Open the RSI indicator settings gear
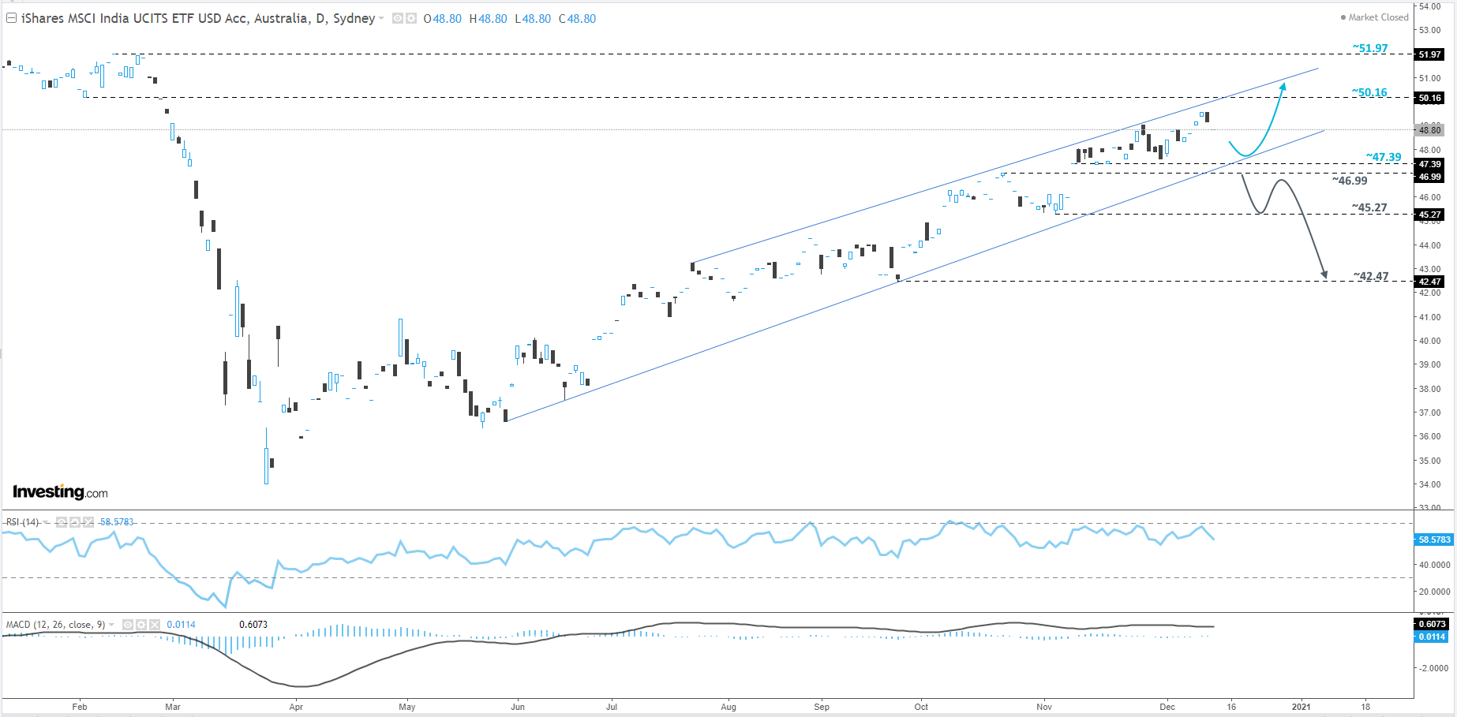The height and width of the screenshot is (717, 1457). (x=76, y=522)
